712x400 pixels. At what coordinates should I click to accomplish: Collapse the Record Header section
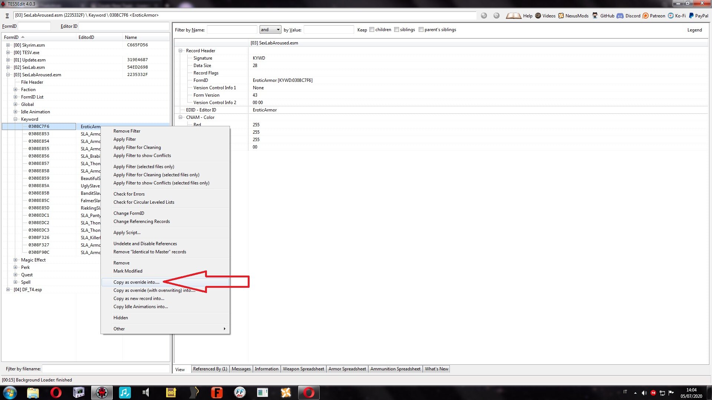181,51
